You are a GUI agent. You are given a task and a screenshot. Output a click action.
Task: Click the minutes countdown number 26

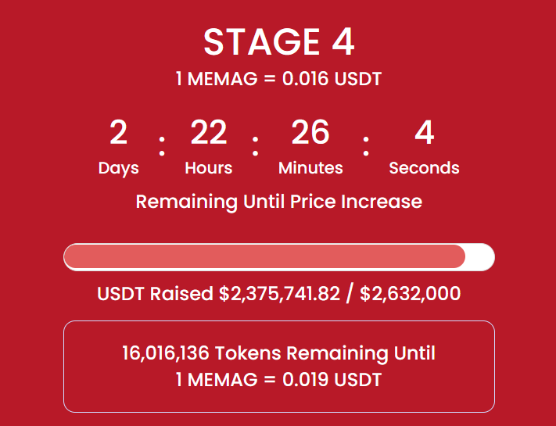pyautogui.click(x=310, y=132)
